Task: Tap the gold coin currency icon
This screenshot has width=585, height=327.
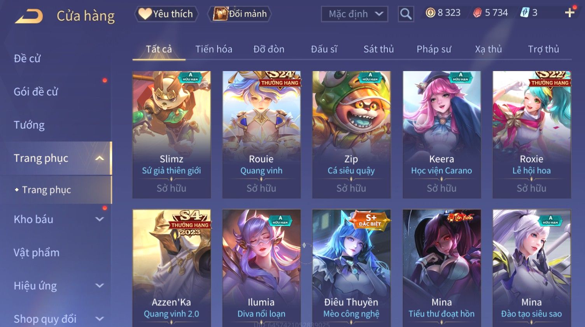Action: (430, 13)
